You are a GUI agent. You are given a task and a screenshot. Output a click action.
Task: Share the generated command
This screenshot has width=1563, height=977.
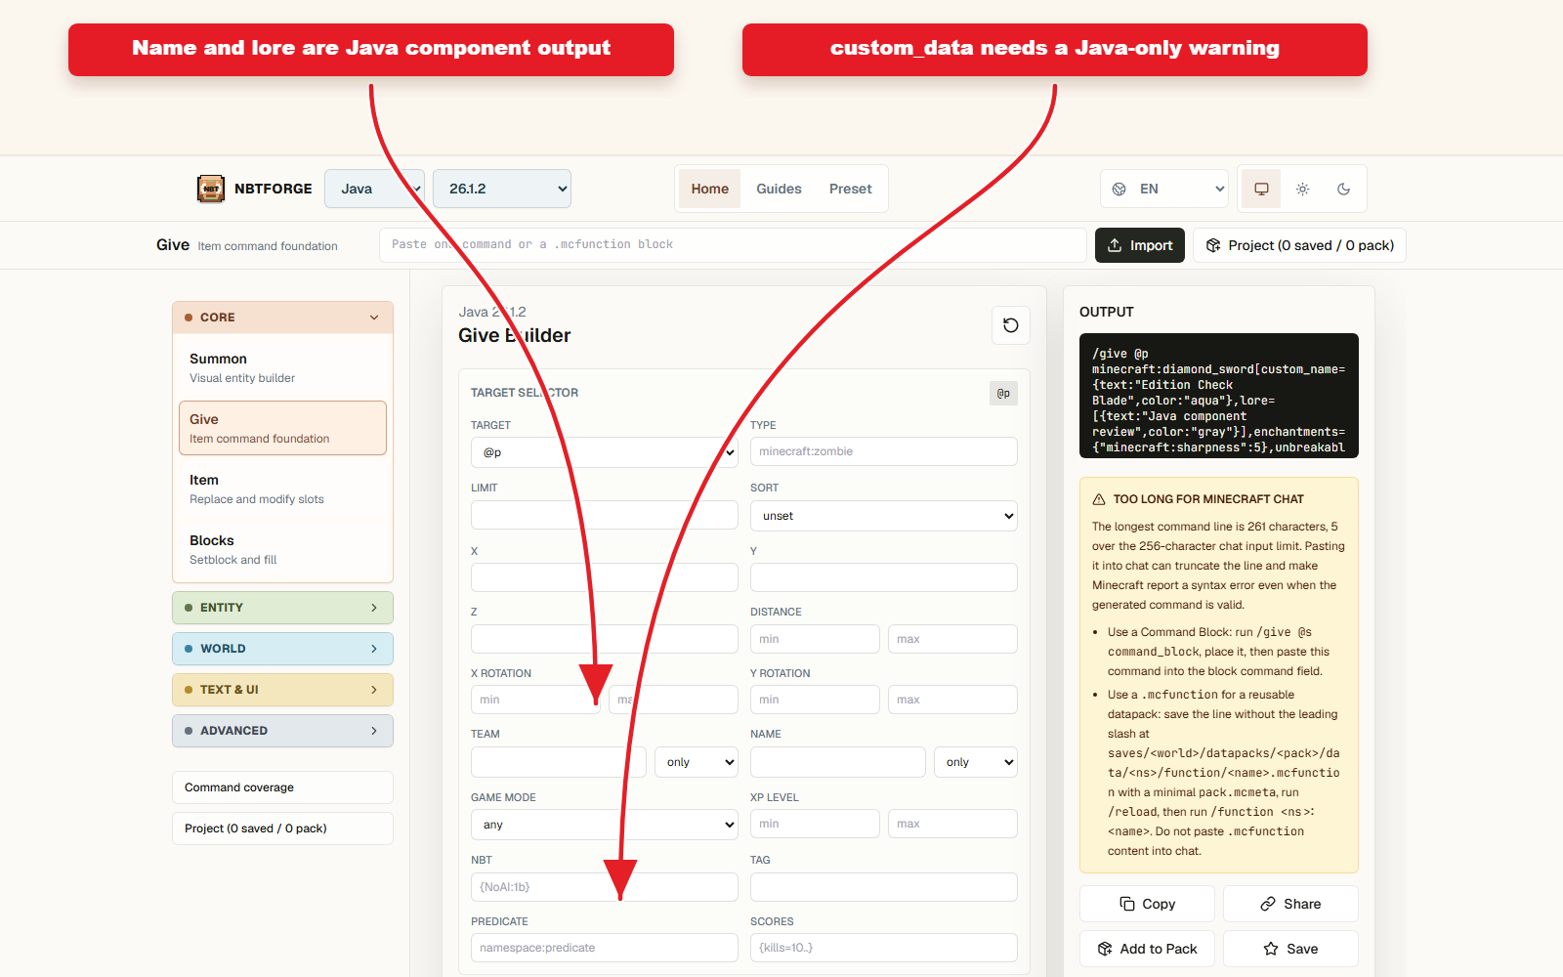(1290, 904)
